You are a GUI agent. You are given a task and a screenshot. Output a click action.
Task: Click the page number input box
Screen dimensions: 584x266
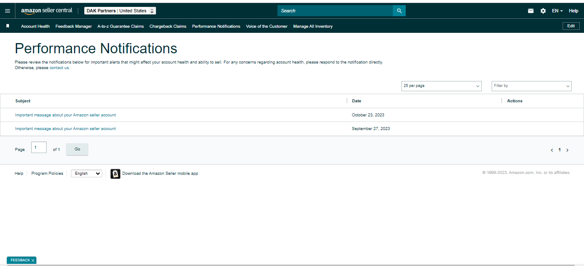39,147
